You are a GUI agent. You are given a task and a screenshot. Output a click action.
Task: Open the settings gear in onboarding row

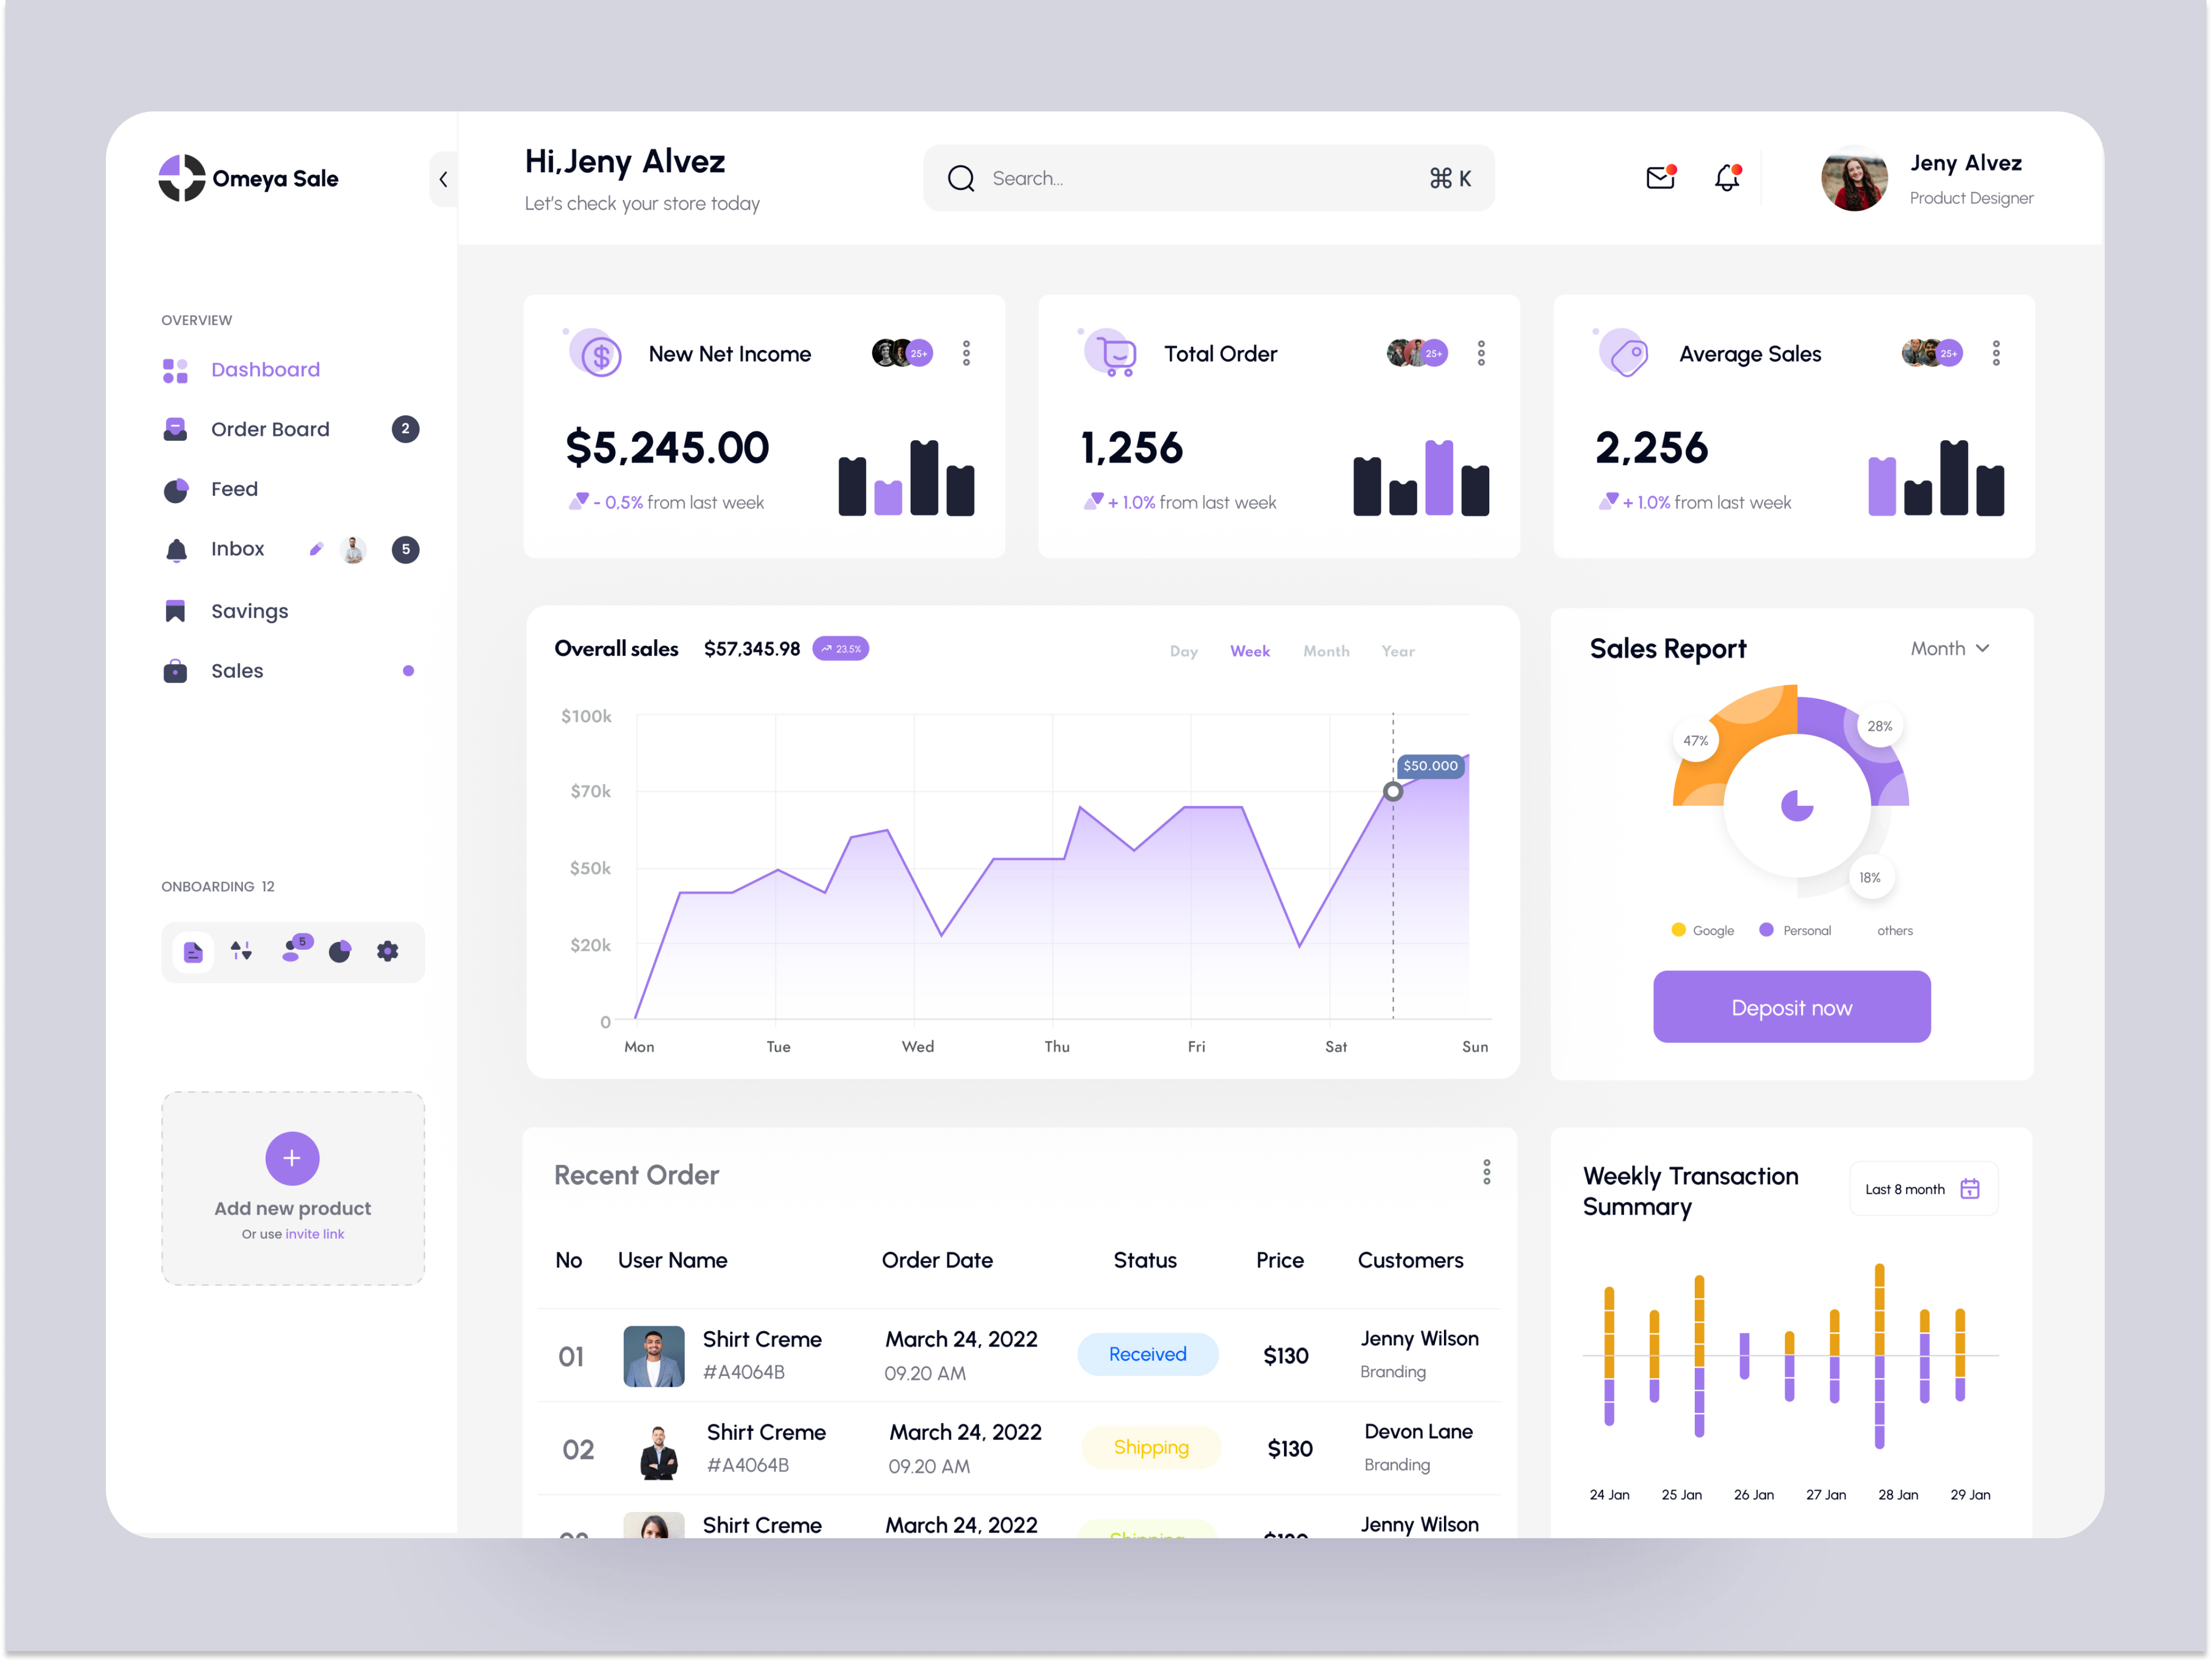tap(387, 951)
